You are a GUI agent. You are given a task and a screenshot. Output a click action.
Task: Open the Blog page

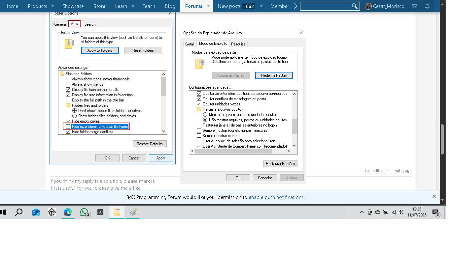click(170, 6)
